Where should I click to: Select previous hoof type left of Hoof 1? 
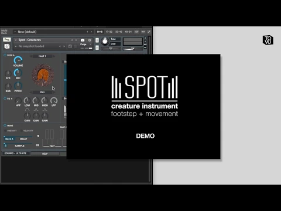click(x=30, y=56)
